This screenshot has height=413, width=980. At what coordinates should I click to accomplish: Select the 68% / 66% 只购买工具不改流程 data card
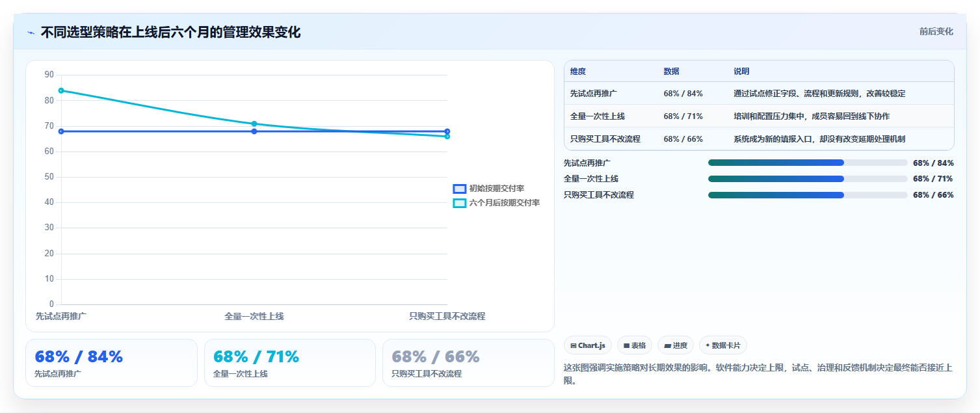468,363
